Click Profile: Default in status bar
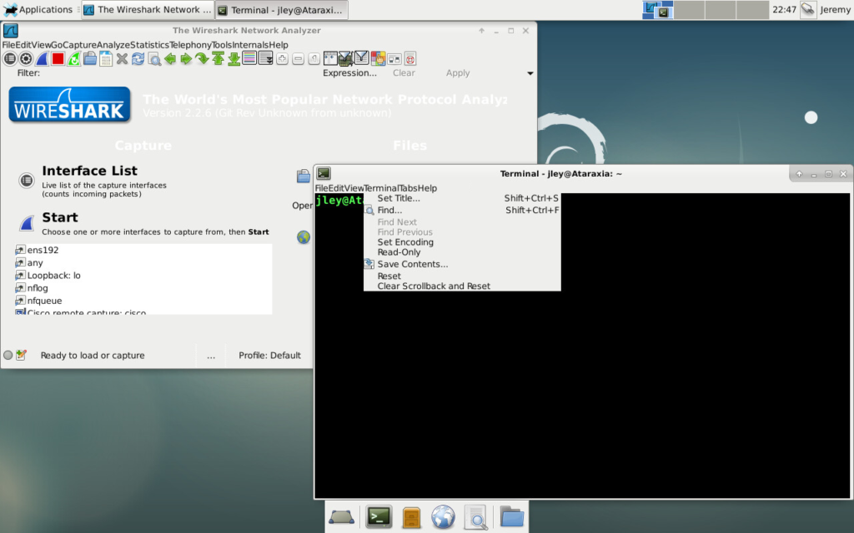 [269, 355]
